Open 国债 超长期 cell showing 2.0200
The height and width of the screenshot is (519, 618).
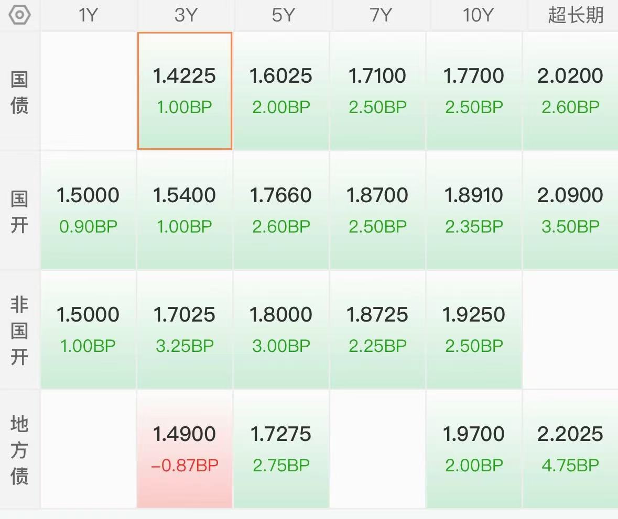click(570, 91)
